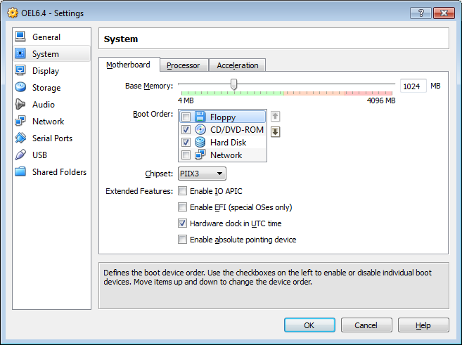Move selected boot device down with arrow
The width and height of the screenshot is (462, 345).
click(x=275, y=131)
